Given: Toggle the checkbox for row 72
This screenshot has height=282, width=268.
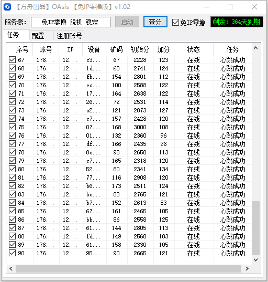Looking at the screenshot, I should coord(12,102).
